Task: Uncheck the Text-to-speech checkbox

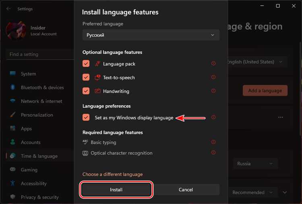Action: [x=86, y=77]
